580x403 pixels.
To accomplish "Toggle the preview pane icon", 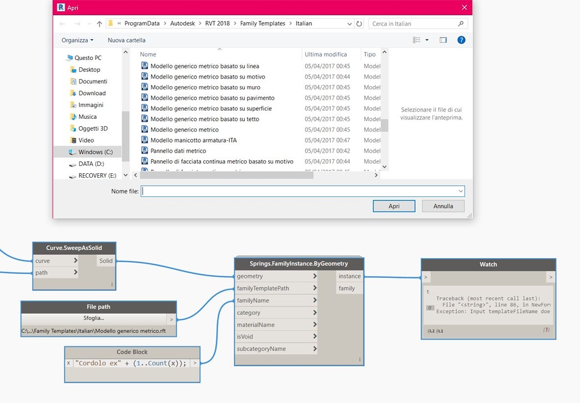I will [x=443, y=40].
